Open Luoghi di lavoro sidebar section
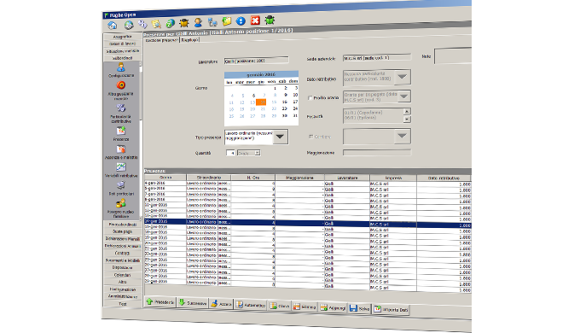Image resolution: width=580 pixels, height=333 pixels. click(123, 44)
